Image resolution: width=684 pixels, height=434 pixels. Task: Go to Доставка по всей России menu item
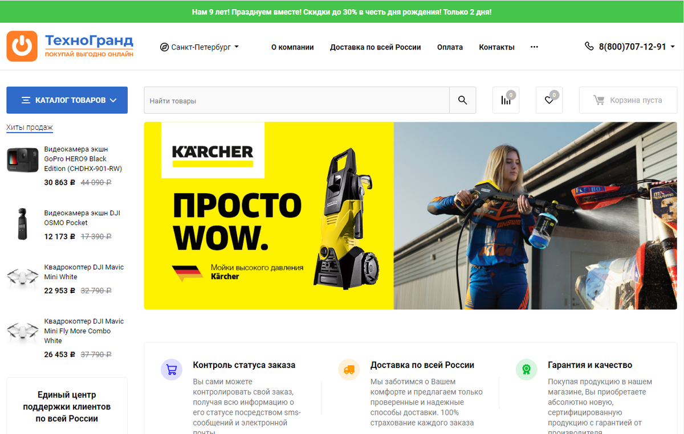pos(375,47)
